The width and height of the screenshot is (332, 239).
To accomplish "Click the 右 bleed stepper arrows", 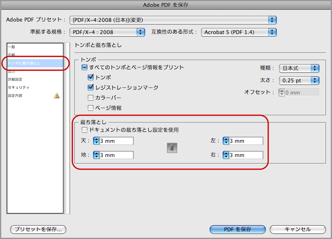I will (226, 155).
